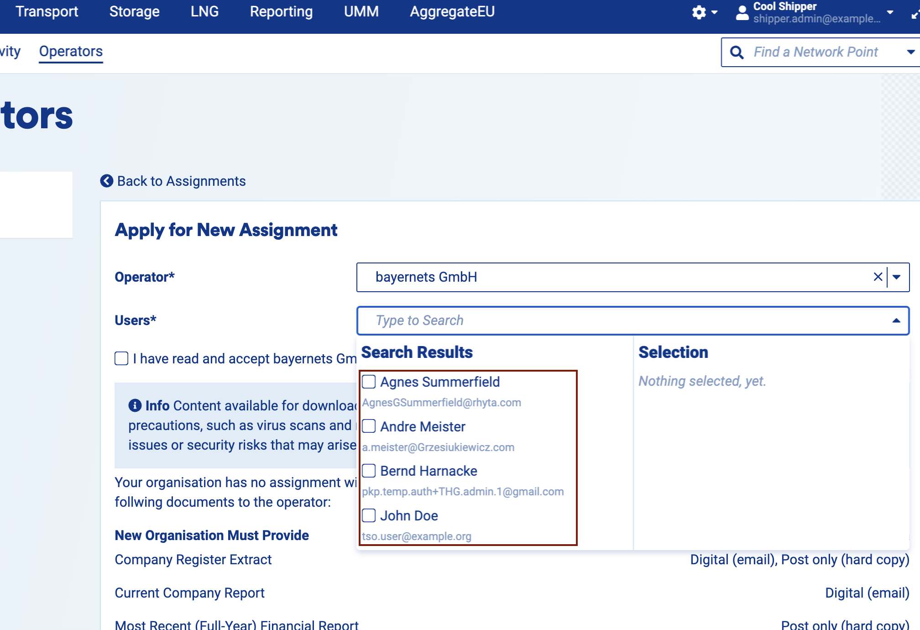Viewport: 920px width, 630px height.
Task: Accept bayernets terms checkbox
Action: pyautogui.click(x=121, y=358)
